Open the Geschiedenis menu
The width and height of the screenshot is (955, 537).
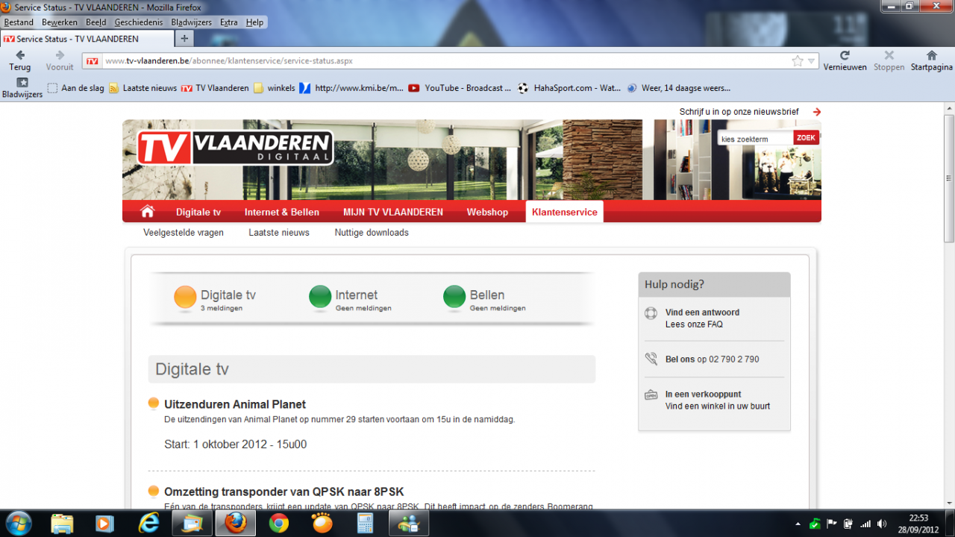pos(140,22)
